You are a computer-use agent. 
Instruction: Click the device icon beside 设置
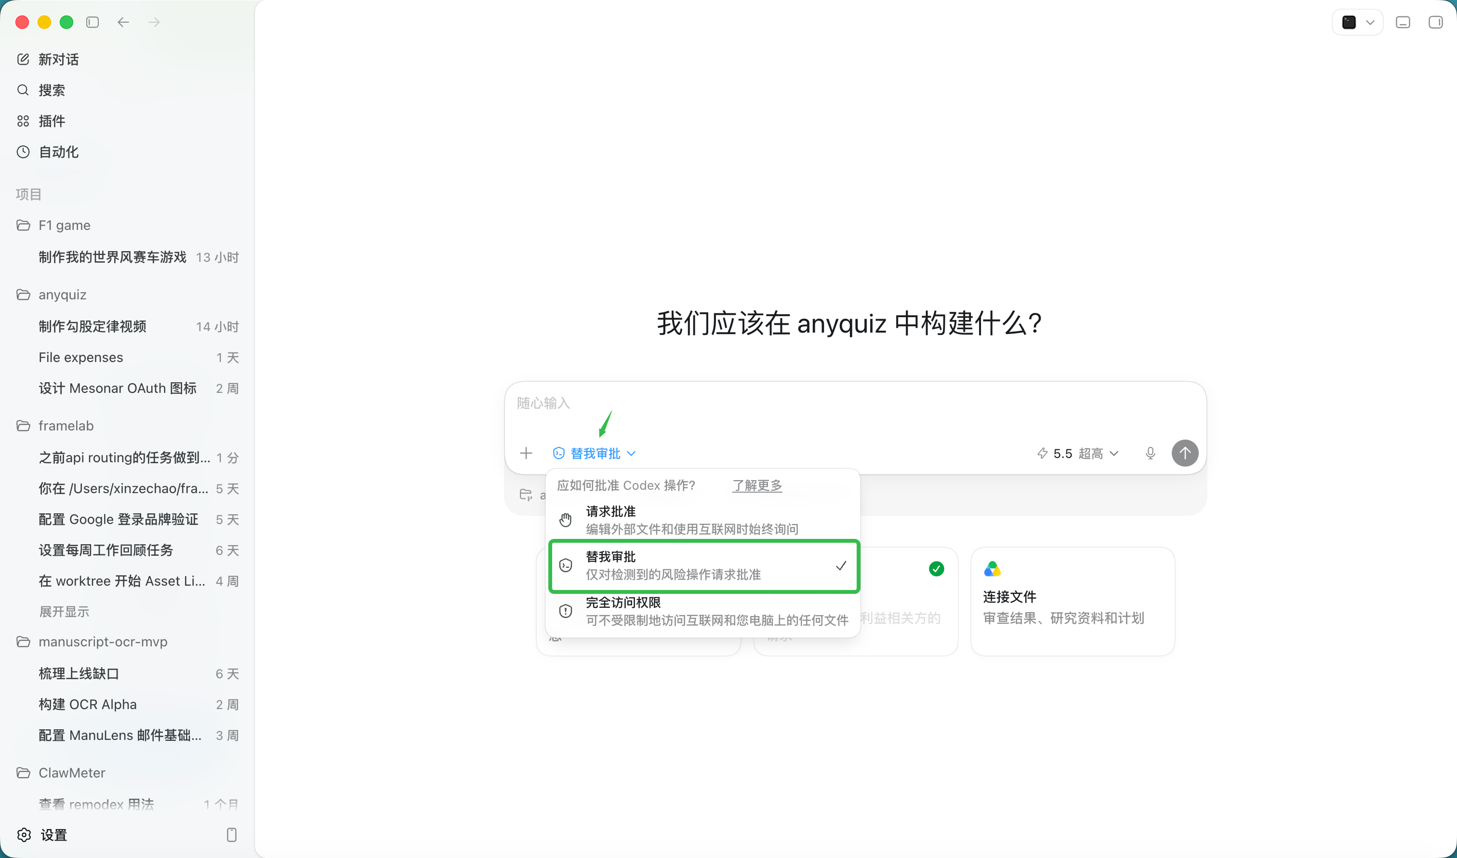(x=232, y=835)
